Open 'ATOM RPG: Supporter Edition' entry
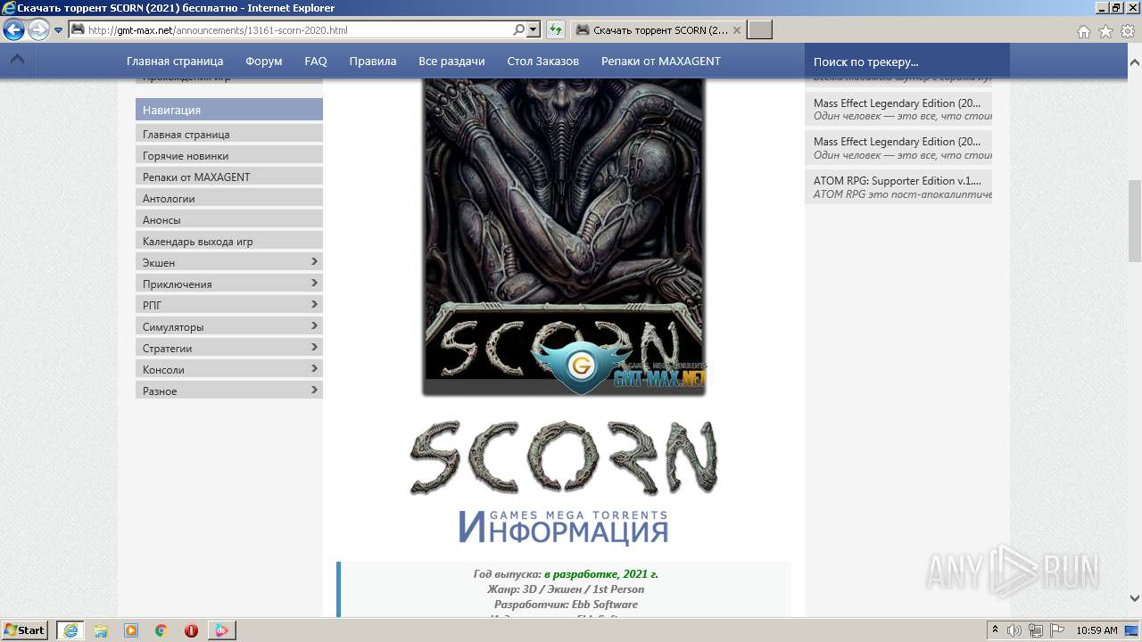Image resolution: width=1142 pixels, height=642 pixels. point(898,186)
